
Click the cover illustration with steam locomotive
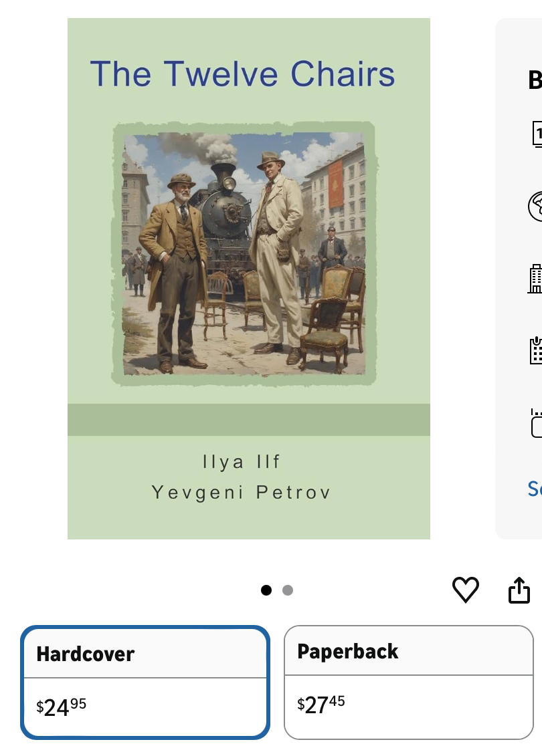click(244, 253)
